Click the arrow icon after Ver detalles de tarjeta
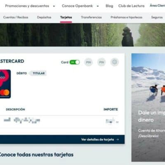 coord(117,139)
